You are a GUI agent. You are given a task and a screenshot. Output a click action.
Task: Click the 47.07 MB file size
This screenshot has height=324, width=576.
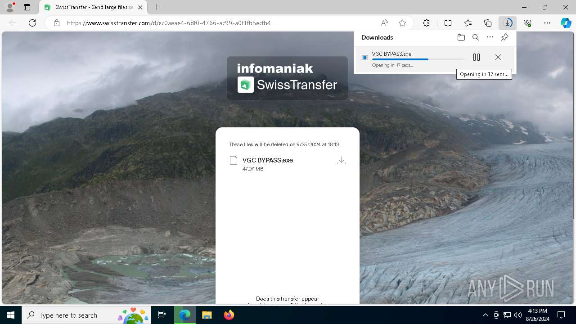point(253,169)
